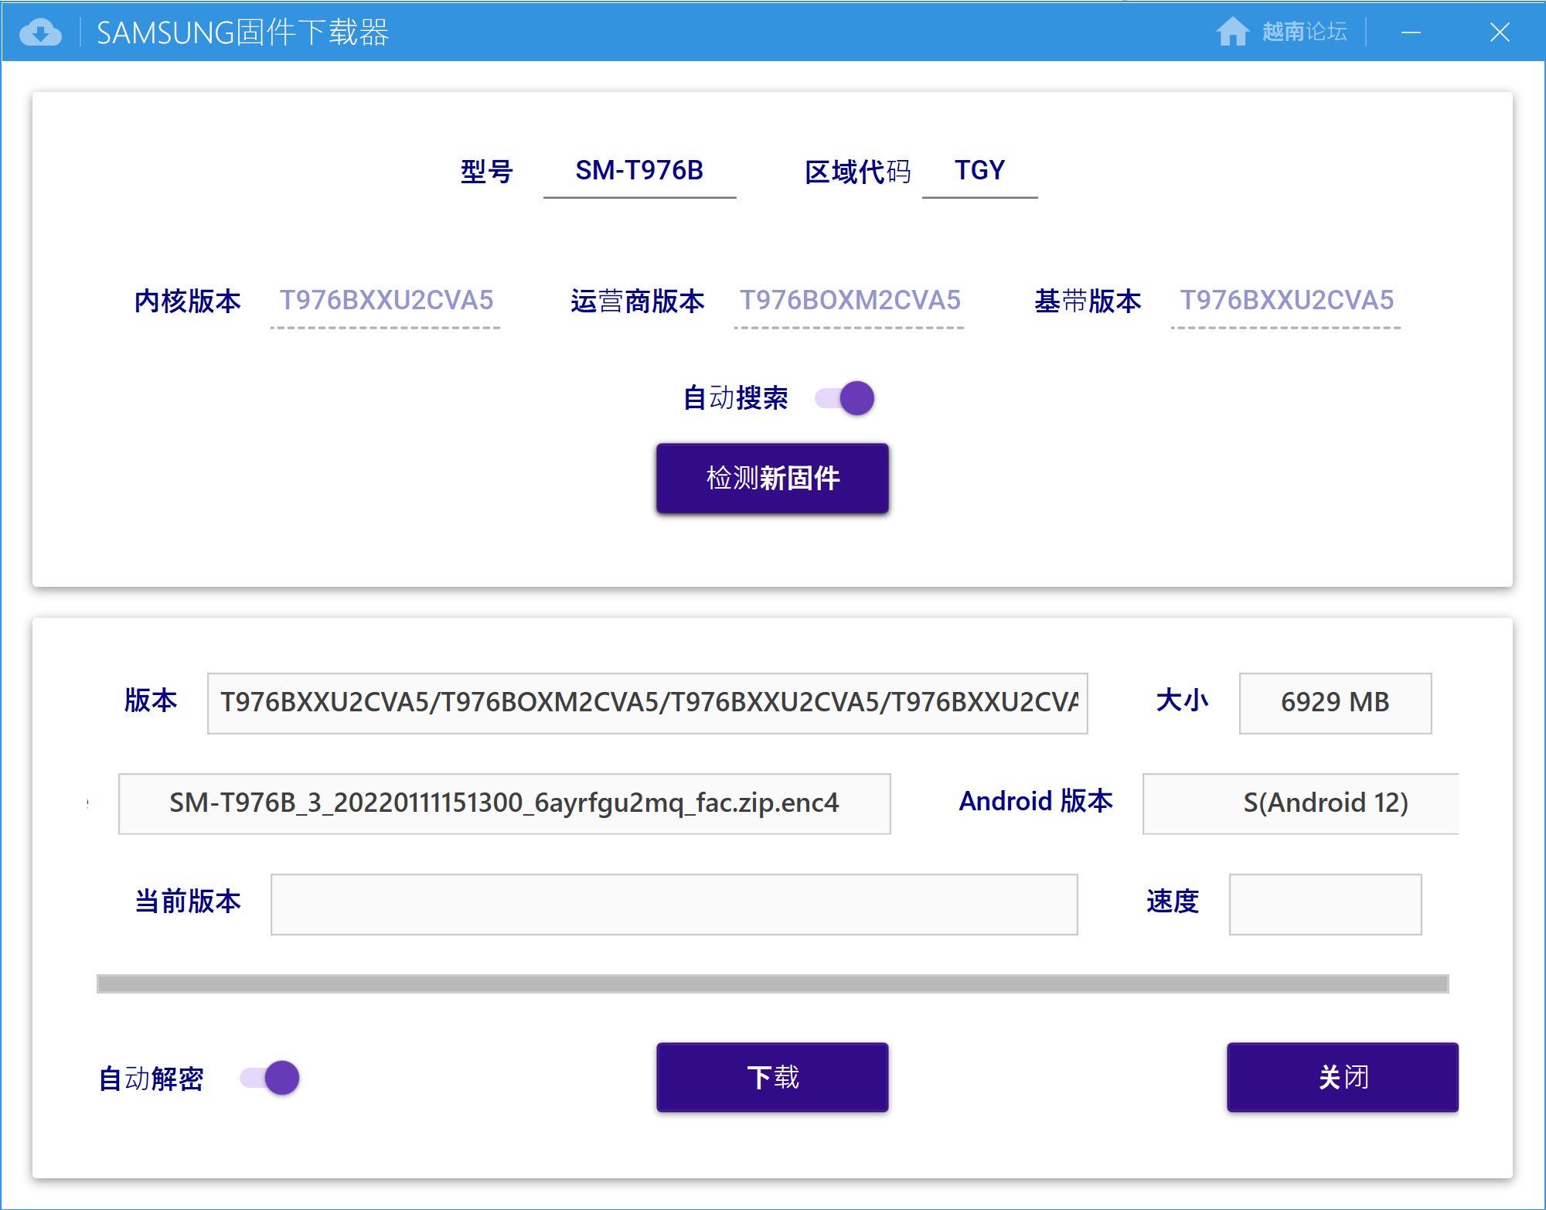This screenshot has width=1546, height=1210.
Task: Open the home icon in title bar
Action: [1232, 32]
